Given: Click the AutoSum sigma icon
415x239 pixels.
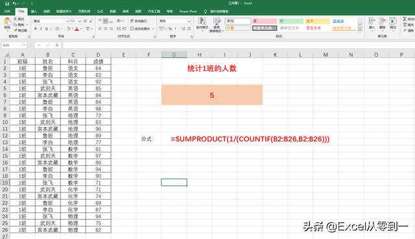Looking at the screenshot, I should click(x=405, y=19).
